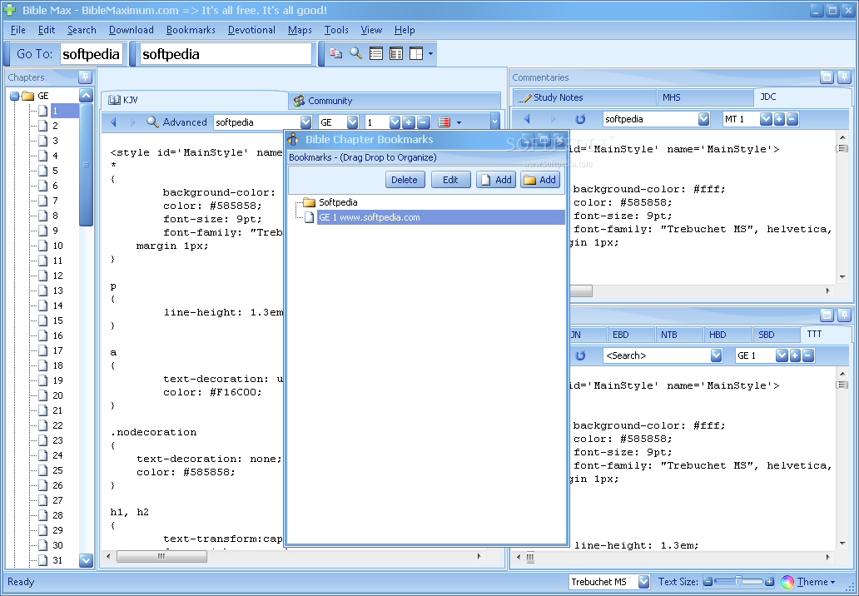Switch to the KJV tab
This screenshot has height=596, width=859.
(x=195, y=100)
